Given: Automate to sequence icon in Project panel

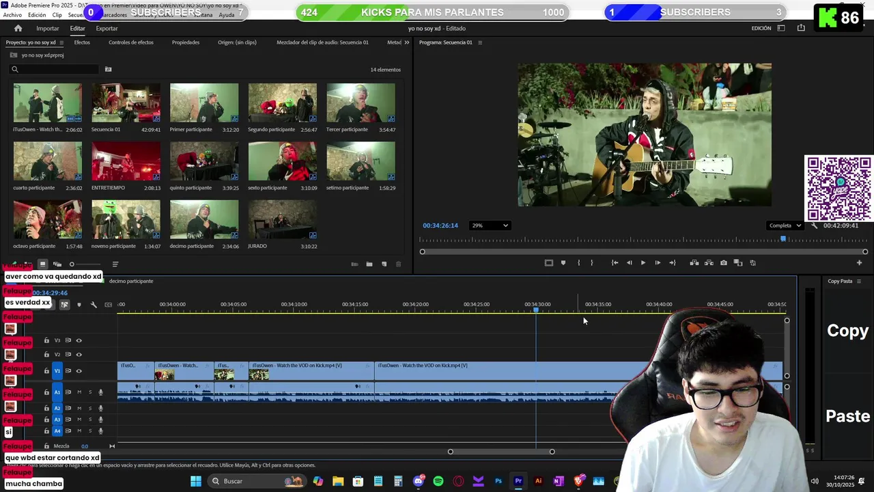Looking at the screenshot, I should [354, 264].
